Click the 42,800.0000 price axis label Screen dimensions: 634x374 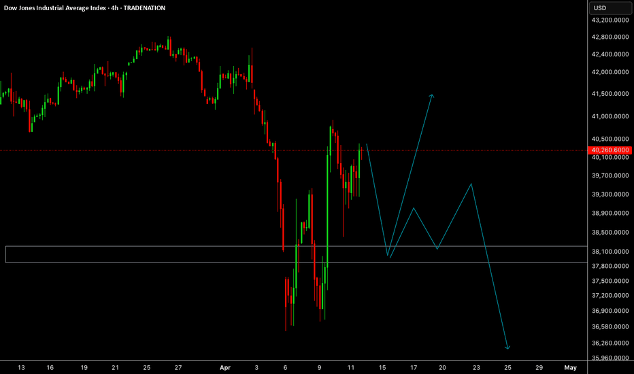pos(610,37)
